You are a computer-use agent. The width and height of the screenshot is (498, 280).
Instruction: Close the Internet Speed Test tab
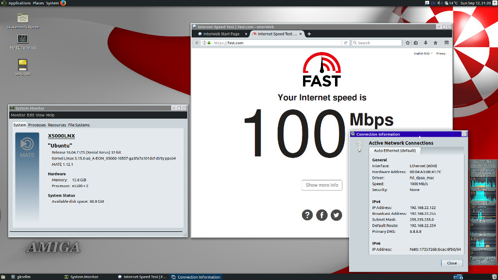coord(301,34)
